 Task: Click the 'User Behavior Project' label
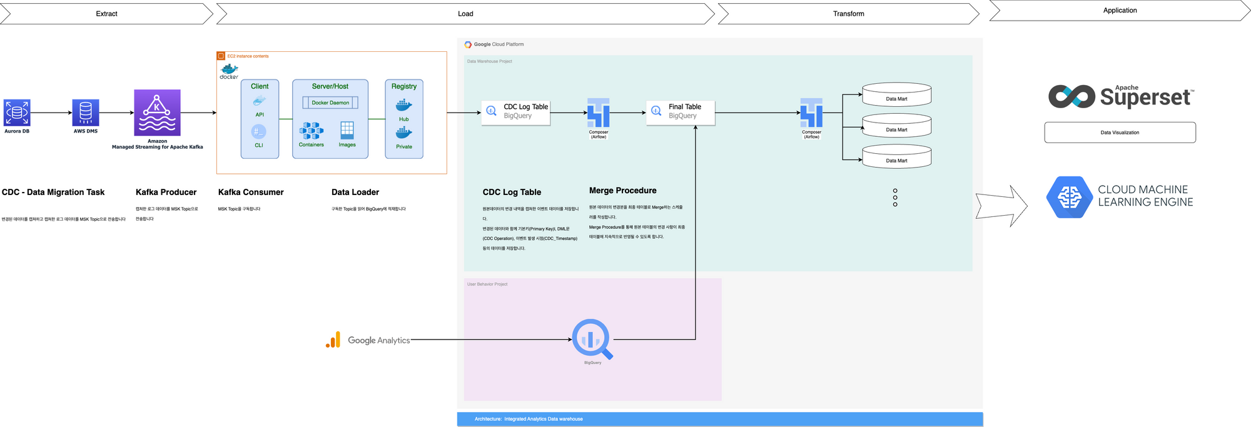tap(487, 284)
